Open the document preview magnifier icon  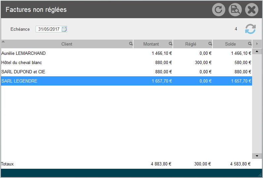coord(235,10)
